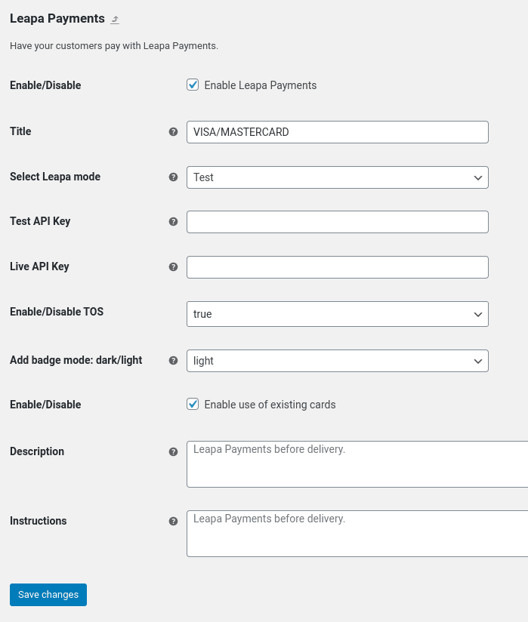Click the 'Leapa Payments' page heading
528x622 pixels.
(x=57, y=19)
